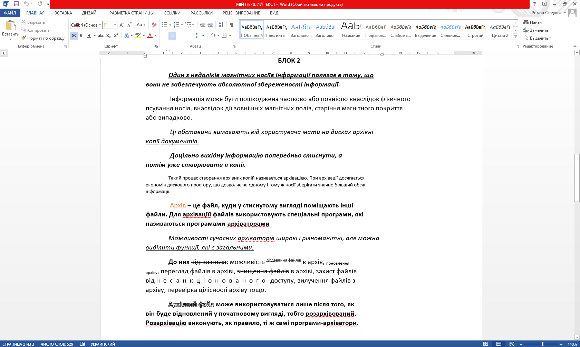This screenshot has width=580, height=347.
Task: Click the vertical scrollbar thumb
Action: coord(577,177)
